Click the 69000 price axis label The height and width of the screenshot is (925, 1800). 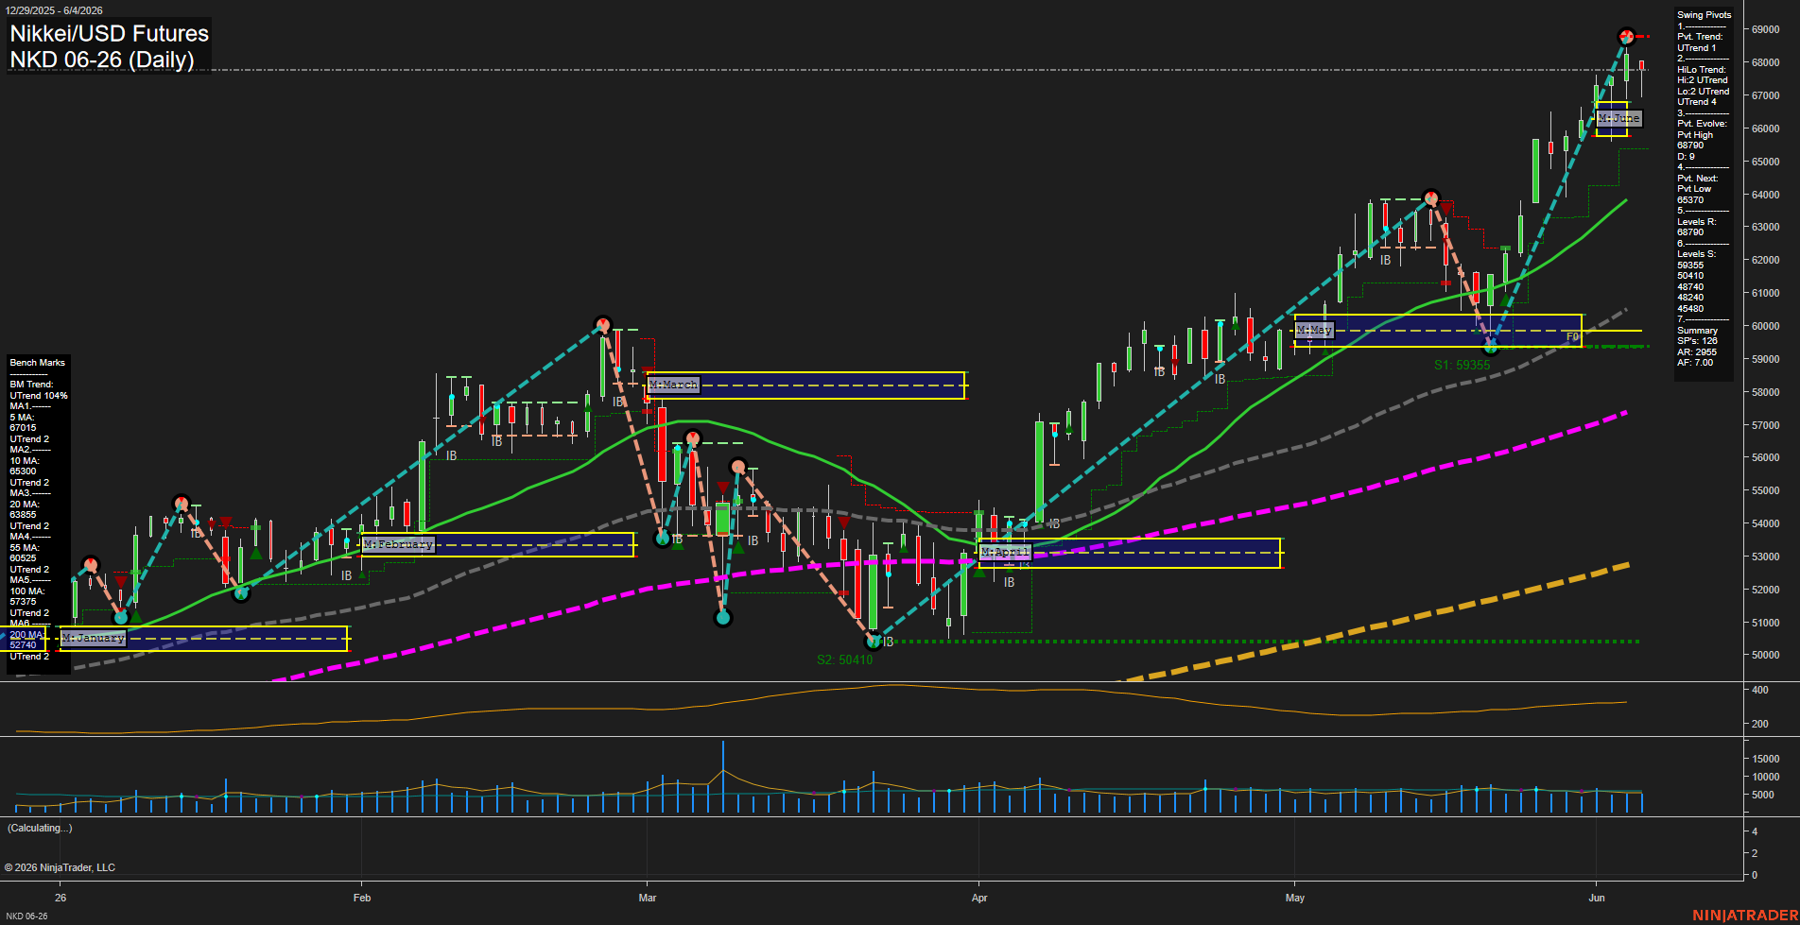(1765, 30)
